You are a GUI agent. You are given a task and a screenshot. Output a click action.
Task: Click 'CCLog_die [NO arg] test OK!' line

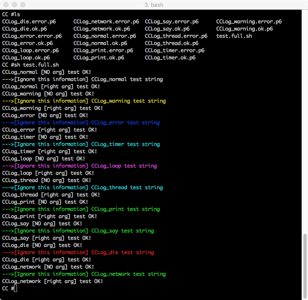click(x=42, y=245)
